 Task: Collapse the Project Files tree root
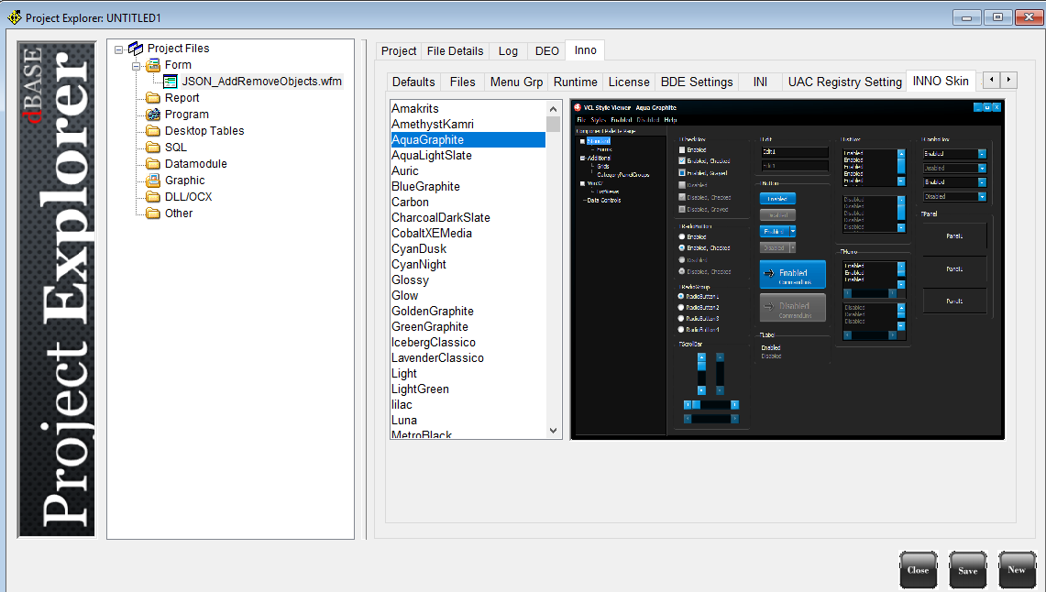tap(119, 49)
